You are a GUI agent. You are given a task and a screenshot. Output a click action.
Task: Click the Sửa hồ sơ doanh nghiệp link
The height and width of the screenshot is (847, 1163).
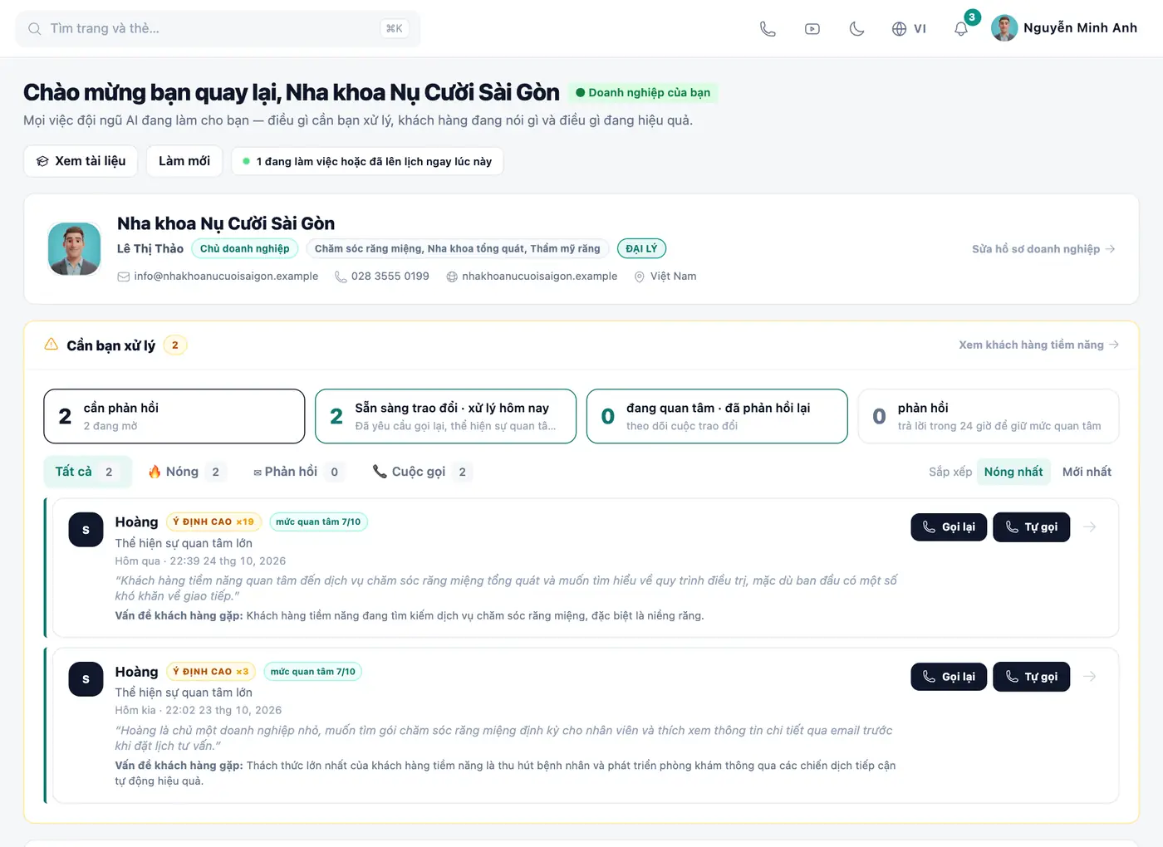click(1043, 249)
